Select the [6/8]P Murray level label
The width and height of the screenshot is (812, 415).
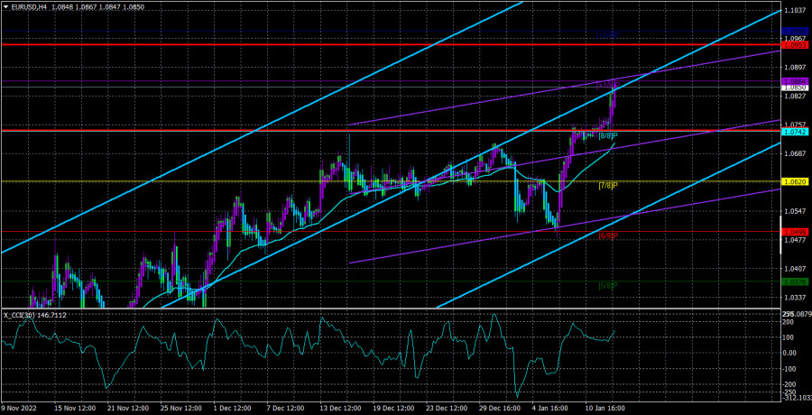[x=608, y=235]
